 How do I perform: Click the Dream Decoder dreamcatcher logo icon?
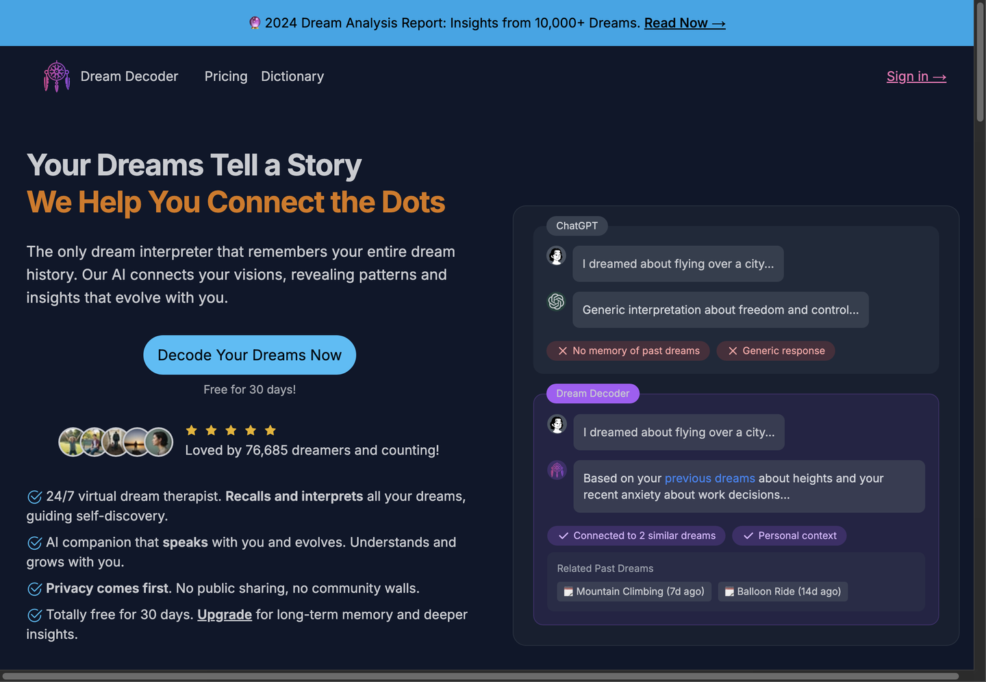point(57,76)
